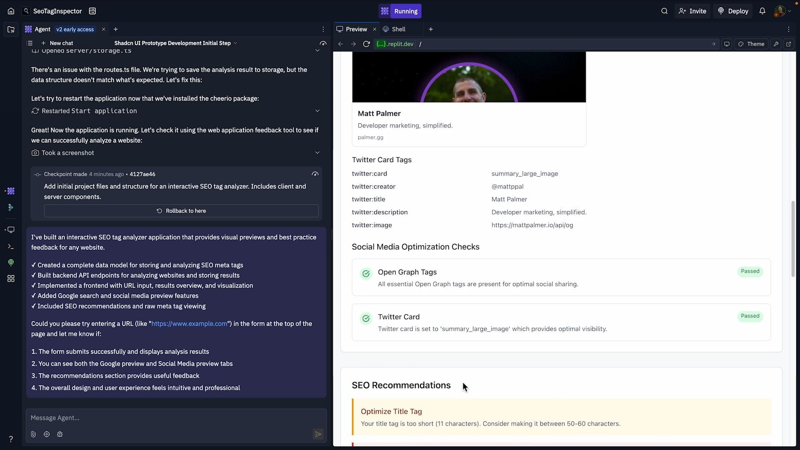The width and height of the screenshot is (800, 450).
Task: Open preview devtools wrench icon
Action: point(776,44)
